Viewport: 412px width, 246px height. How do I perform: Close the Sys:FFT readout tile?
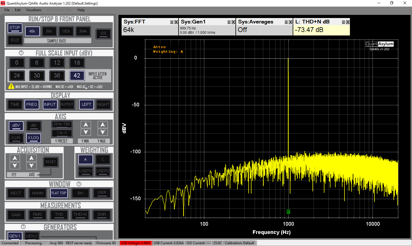176,22
